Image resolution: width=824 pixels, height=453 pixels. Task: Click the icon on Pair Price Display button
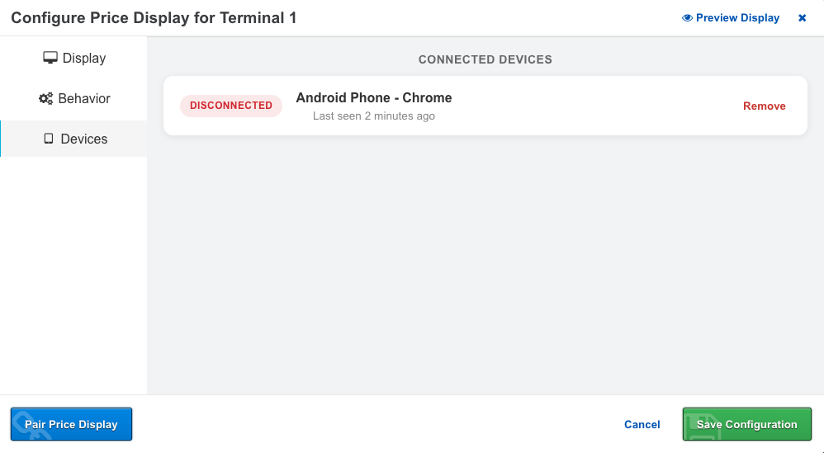click(31, 422)
